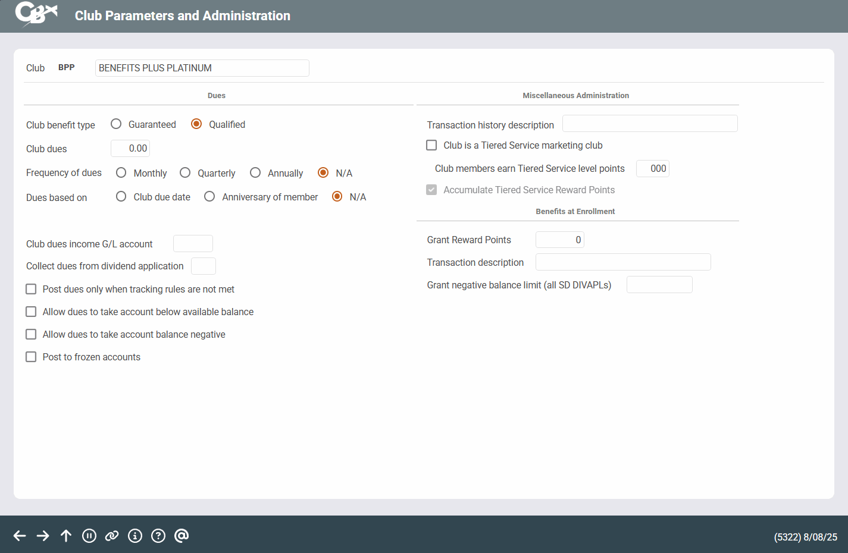Click the CBX logo in header
This screenshot has height=553, width=848.
click(36, 14)
